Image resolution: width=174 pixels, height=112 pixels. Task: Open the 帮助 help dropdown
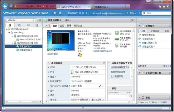click(x=133, y=13)
